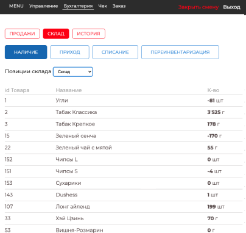Click product id 15
Viewport: 246px width, 233px height.
tap(7, 136)
